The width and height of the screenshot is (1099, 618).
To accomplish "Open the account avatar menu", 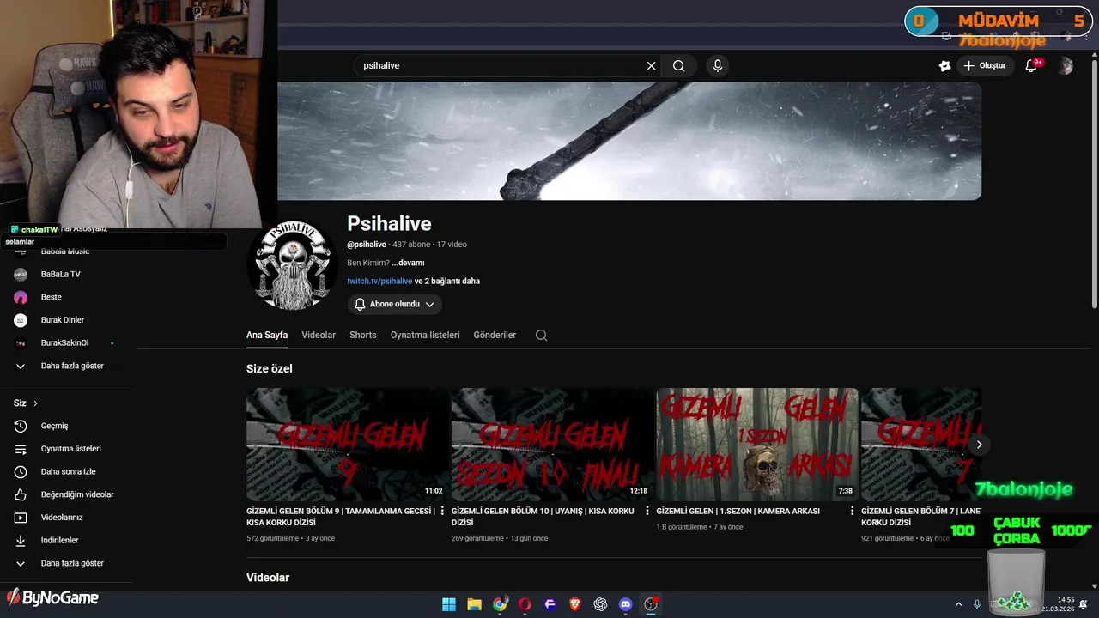I will [x=1066, y=66].
